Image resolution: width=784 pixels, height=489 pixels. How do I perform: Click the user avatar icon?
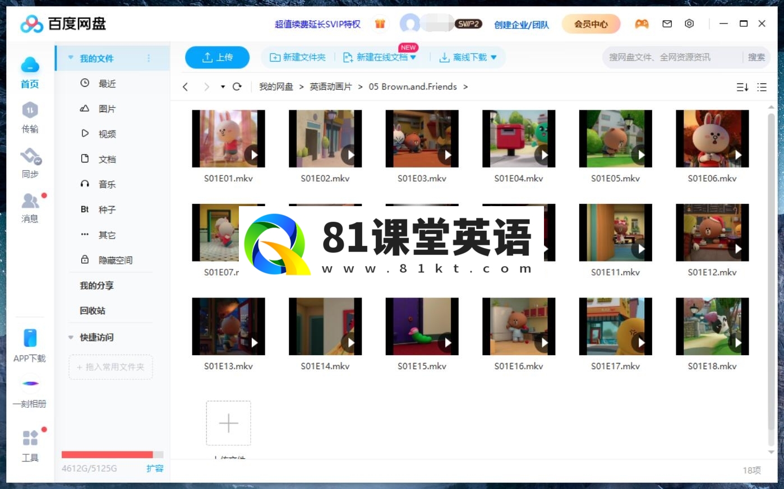(410, 24)
